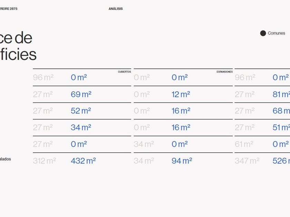The width and height of the screenshot is (290, 217).
Task: Click the gray 347 m² total value
Action: pos(247,161)
